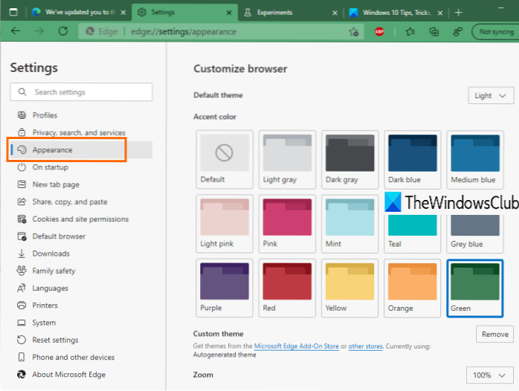The height and width of the screenshot is (391, 519).
Task: Switch to Windows 10 Tips tab
Action: [394, 13]
